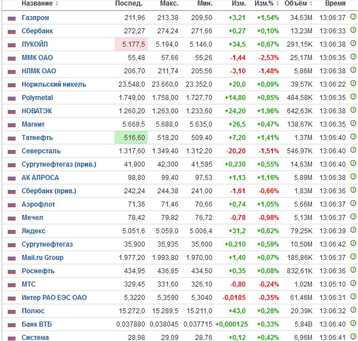This screenshot has height=341, width=358.
Task: Click the Время column header
Action: [x=335, y=3]
